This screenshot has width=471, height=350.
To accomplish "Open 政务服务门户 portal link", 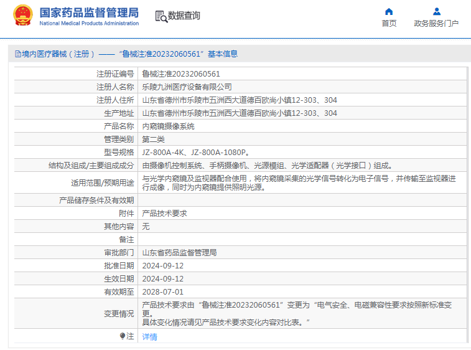I will 436,23.
